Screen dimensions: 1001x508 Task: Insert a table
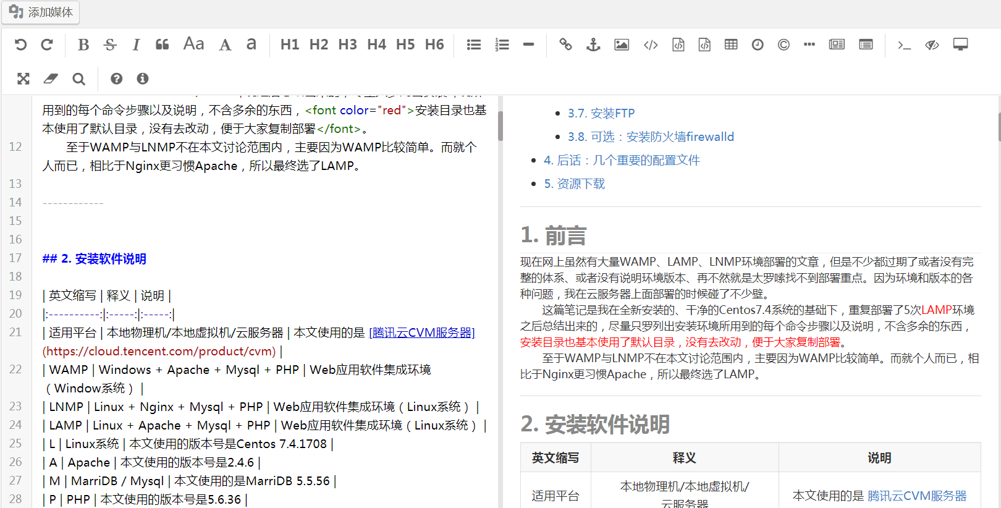(731, 44)
